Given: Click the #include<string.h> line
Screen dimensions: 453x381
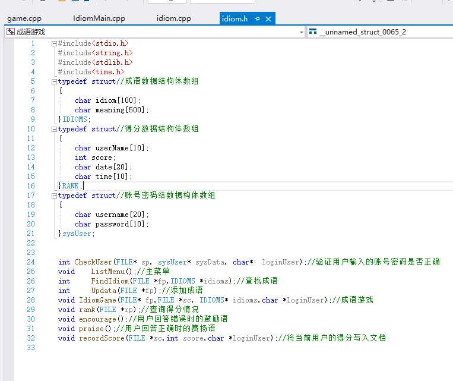Looking at the screenshot, I should pos(95,53).
